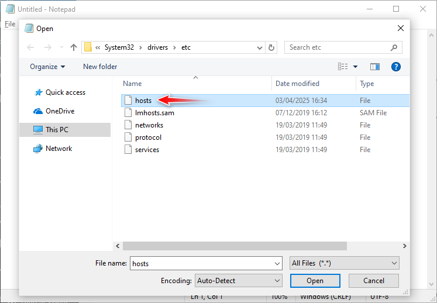The width and height of the screenshot is (437, 303).
Task: Click the Search etc input field
Action: 337,47
